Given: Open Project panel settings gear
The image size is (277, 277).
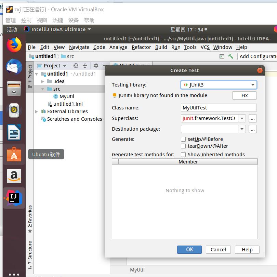Looking at the screenshot, I should click(x=96, y=66).
